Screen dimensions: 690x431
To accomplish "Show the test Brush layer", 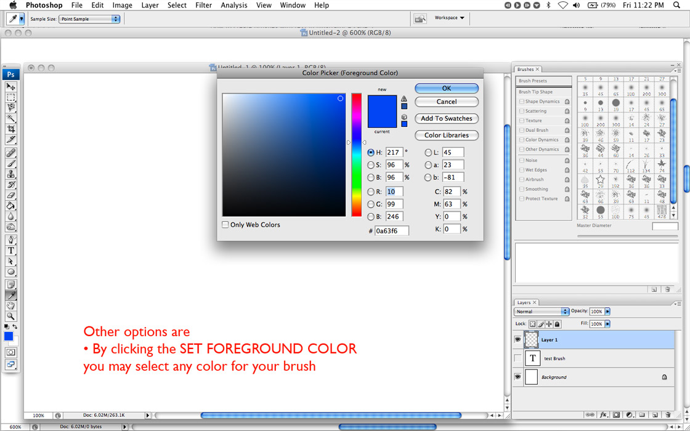I will [x=517, y=358].
